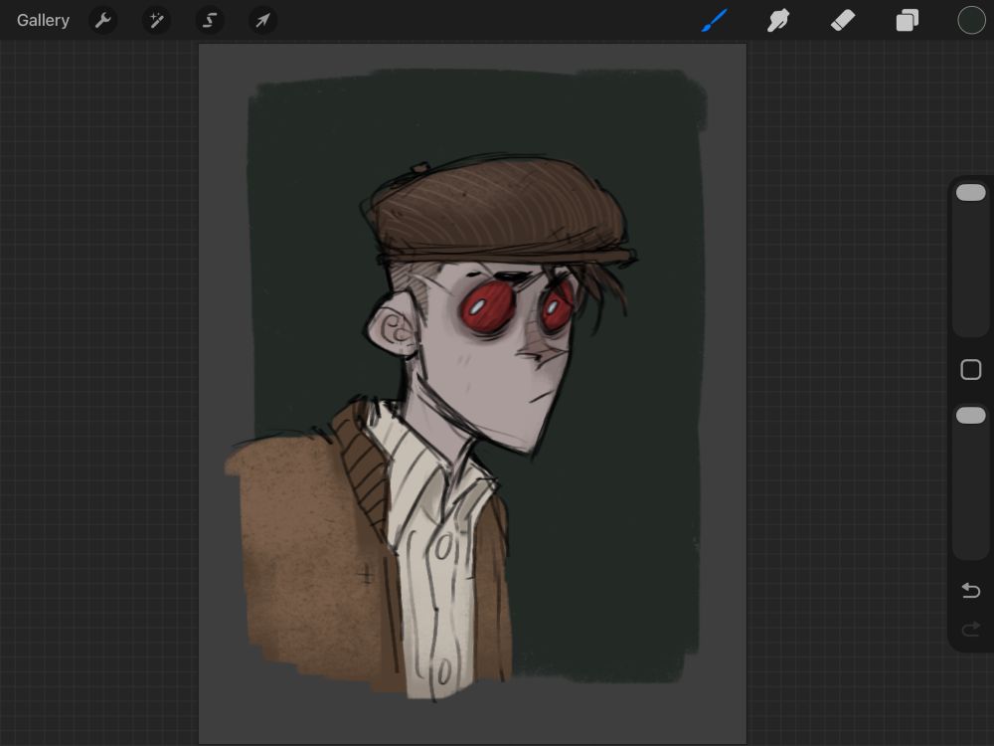Undo the last brushstroke
The image size is (994, 746).
click(971, 590)
